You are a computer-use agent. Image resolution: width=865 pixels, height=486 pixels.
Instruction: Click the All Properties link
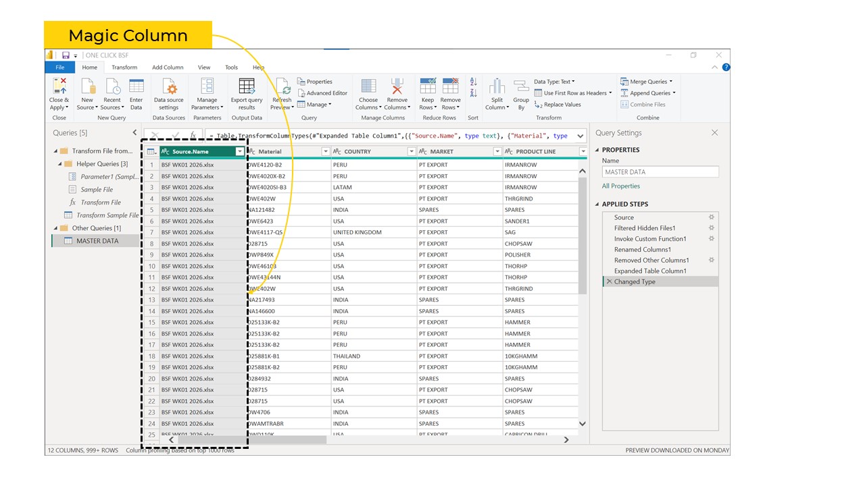point(620,186)
